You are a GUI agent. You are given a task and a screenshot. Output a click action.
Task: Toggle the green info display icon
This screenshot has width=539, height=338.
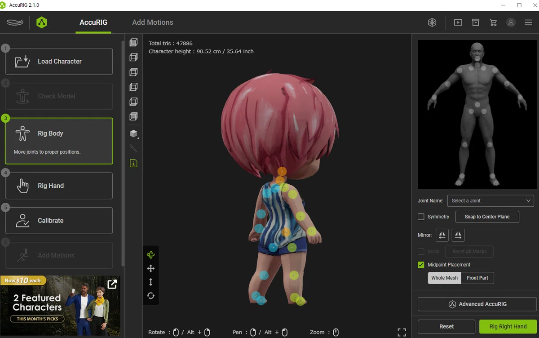click(133, 163)
